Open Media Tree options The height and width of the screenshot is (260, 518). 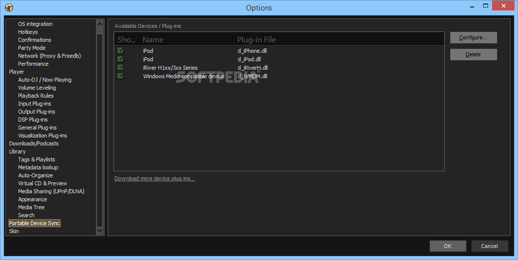31,207
